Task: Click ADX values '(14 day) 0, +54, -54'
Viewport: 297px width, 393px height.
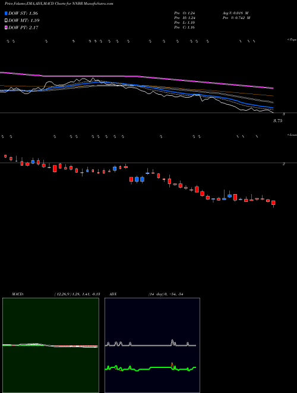Action: pos(166,294)
